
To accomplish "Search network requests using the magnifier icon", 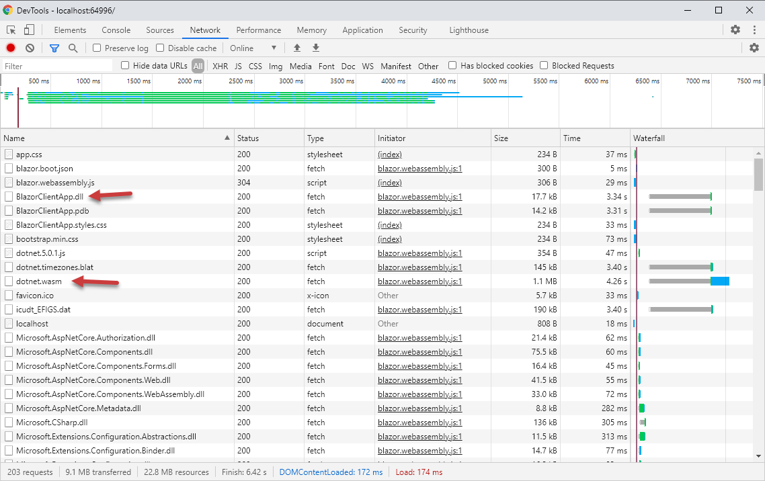I will click(x=73, y=48).
